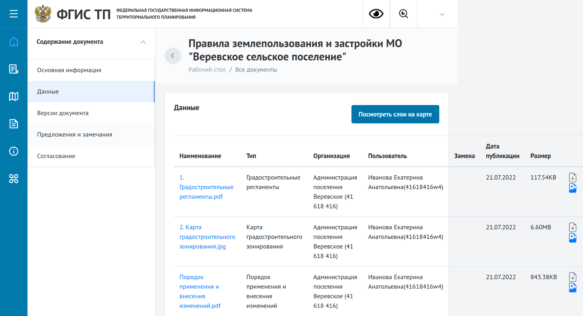This screenshot has width=583, height=316.
Task: Click Замена column header
Action: (464, 156)
